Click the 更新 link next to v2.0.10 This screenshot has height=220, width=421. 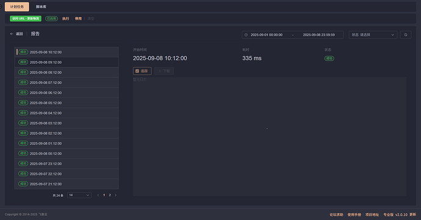412,215
